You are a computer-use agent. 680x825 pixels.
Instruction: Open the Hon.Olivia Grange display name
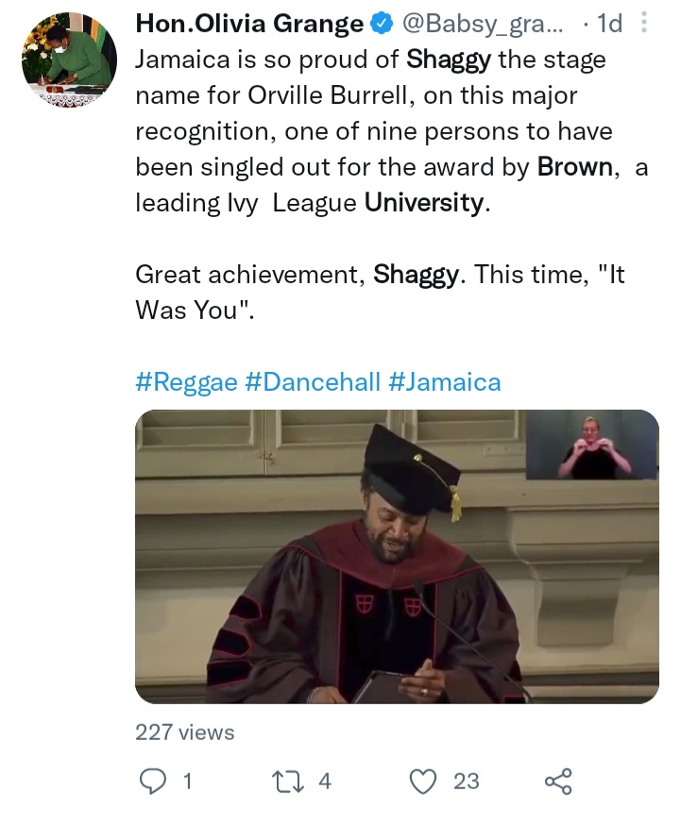[249, 24]
